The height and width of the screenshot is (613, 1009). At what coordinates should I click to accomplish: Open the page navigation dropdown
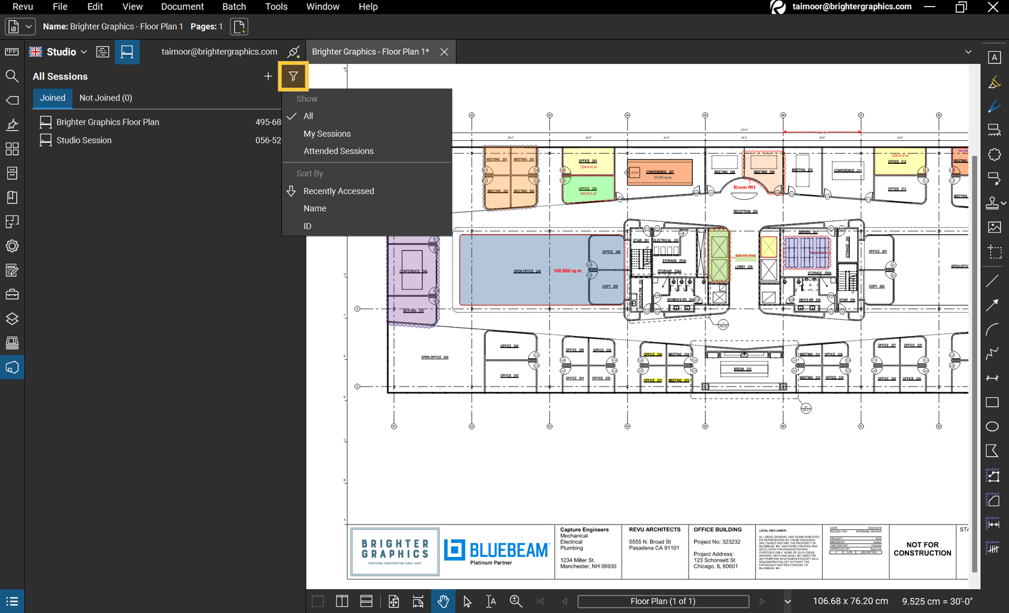787,601
